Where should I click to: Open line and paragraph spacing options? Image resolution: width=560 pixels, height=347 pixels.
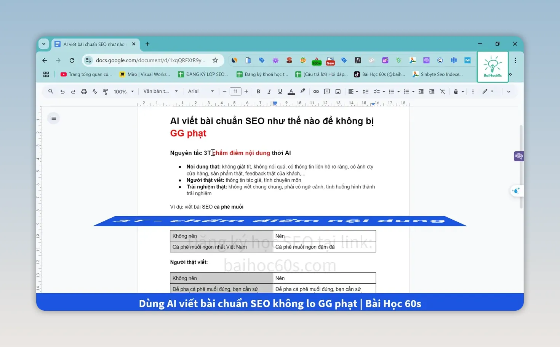[366, 92]
